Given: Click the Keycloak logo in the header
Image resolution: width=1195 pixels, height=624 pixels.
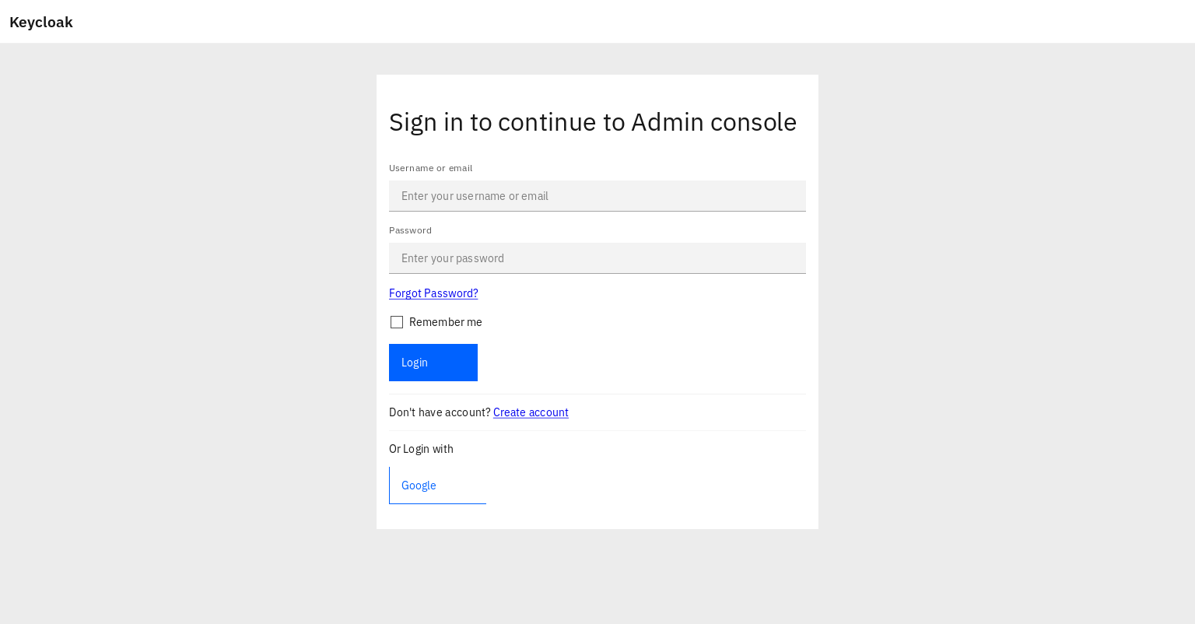Looking at the screenshot, I should pos(40,22).
